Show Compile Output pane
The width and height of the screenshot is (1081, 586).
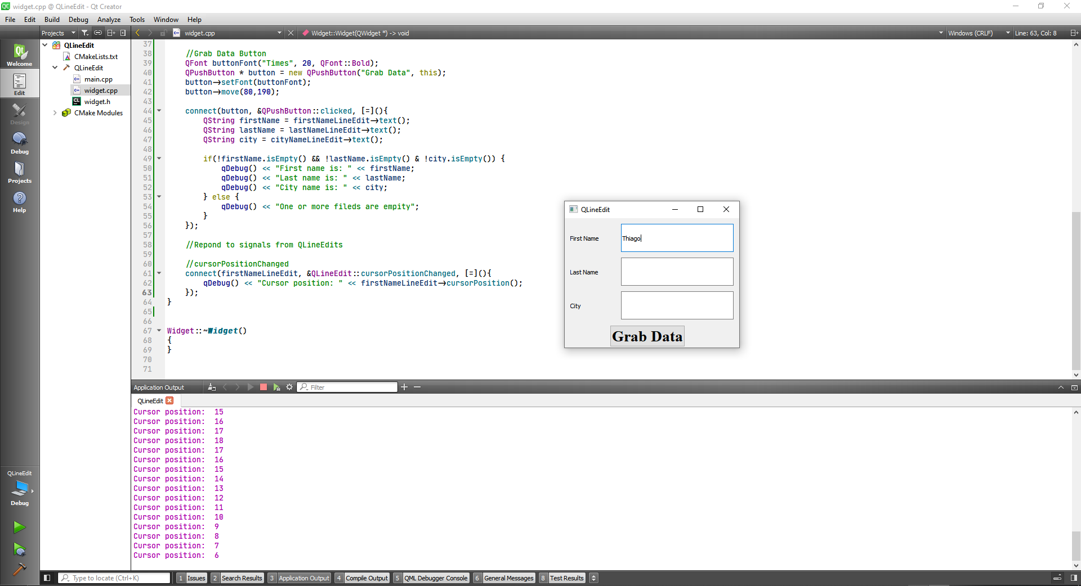(x=361, y=578)
